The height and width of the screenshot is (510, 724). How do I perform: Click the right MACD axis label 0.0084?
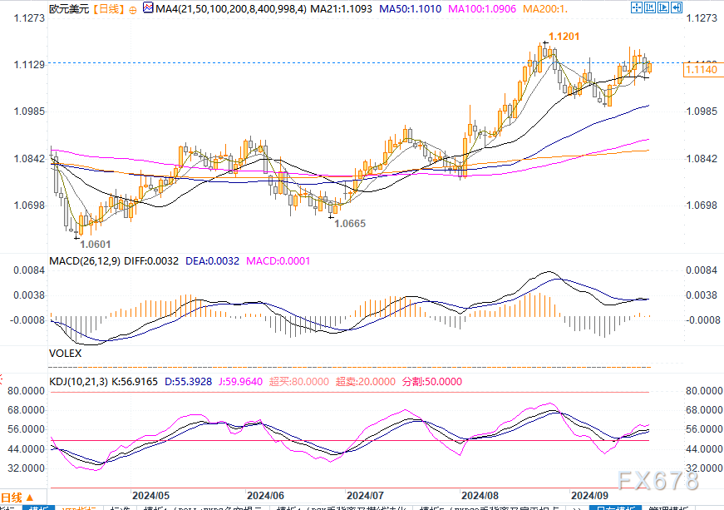coord(702,270)
